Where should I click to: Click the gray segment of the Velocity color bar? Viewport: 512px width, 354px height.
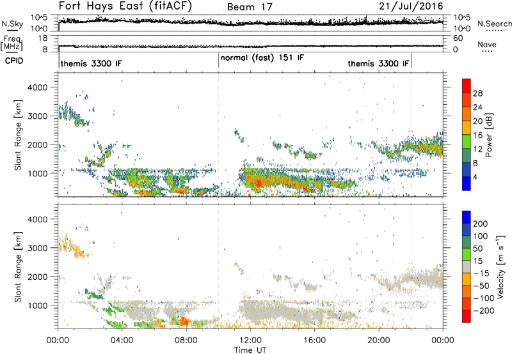click(x=467, y=266)
